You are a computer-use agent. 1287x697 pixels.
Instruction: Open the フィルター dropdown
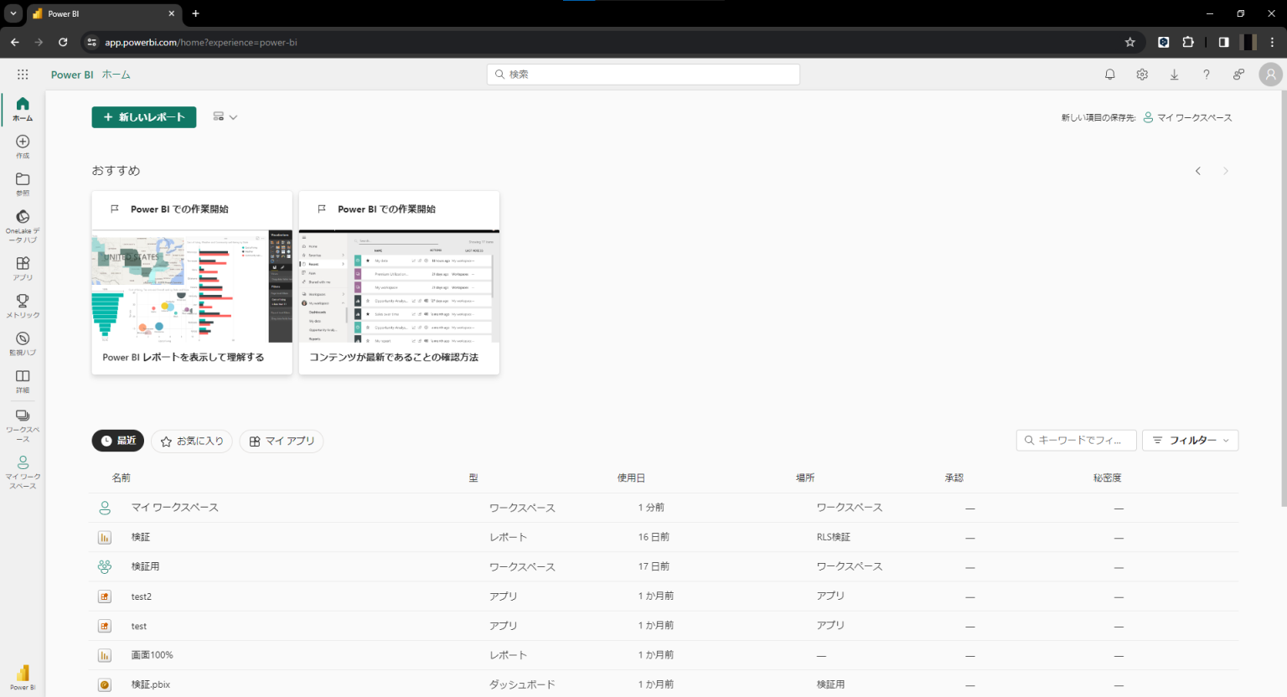[x=1190, y=441]
